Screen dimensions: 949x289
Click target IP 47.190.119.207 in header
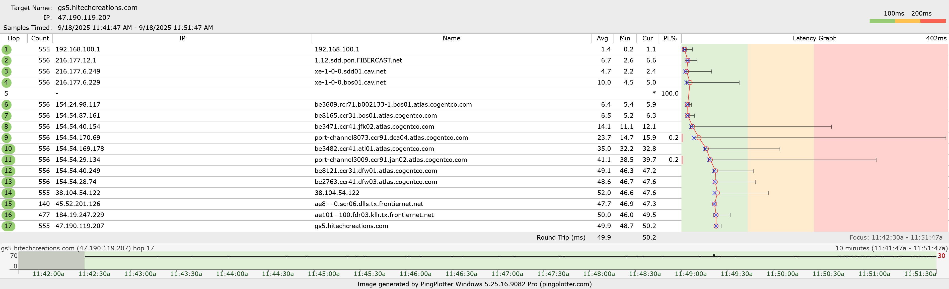click(x=84, y=18)
